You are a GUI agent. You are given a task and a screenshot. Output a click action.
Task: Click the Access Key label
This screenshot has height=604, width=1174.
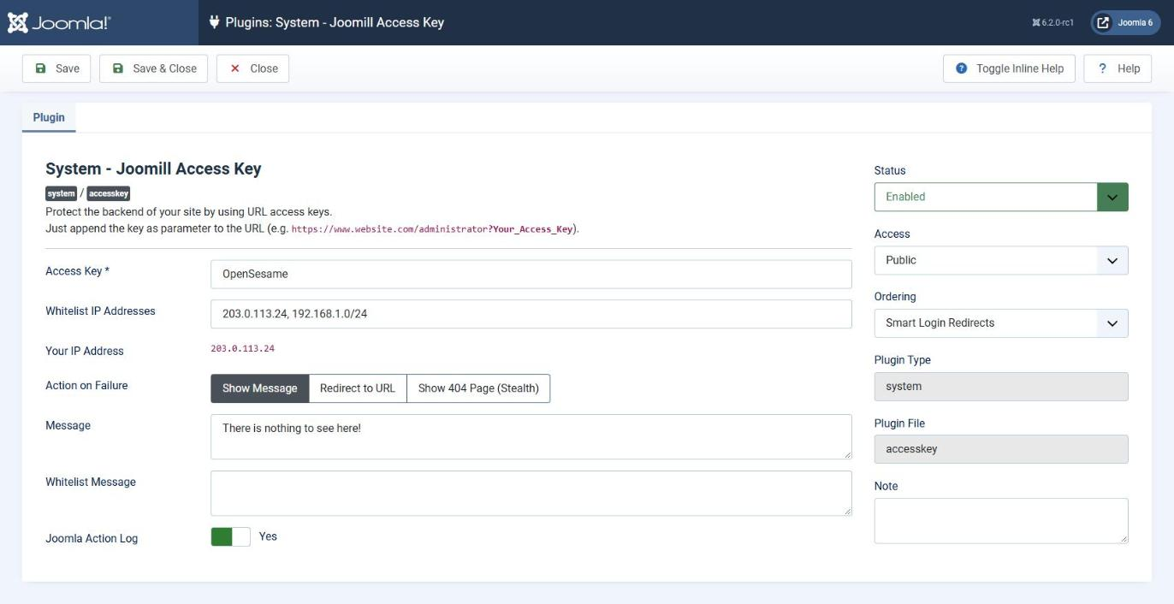[77, 271]
